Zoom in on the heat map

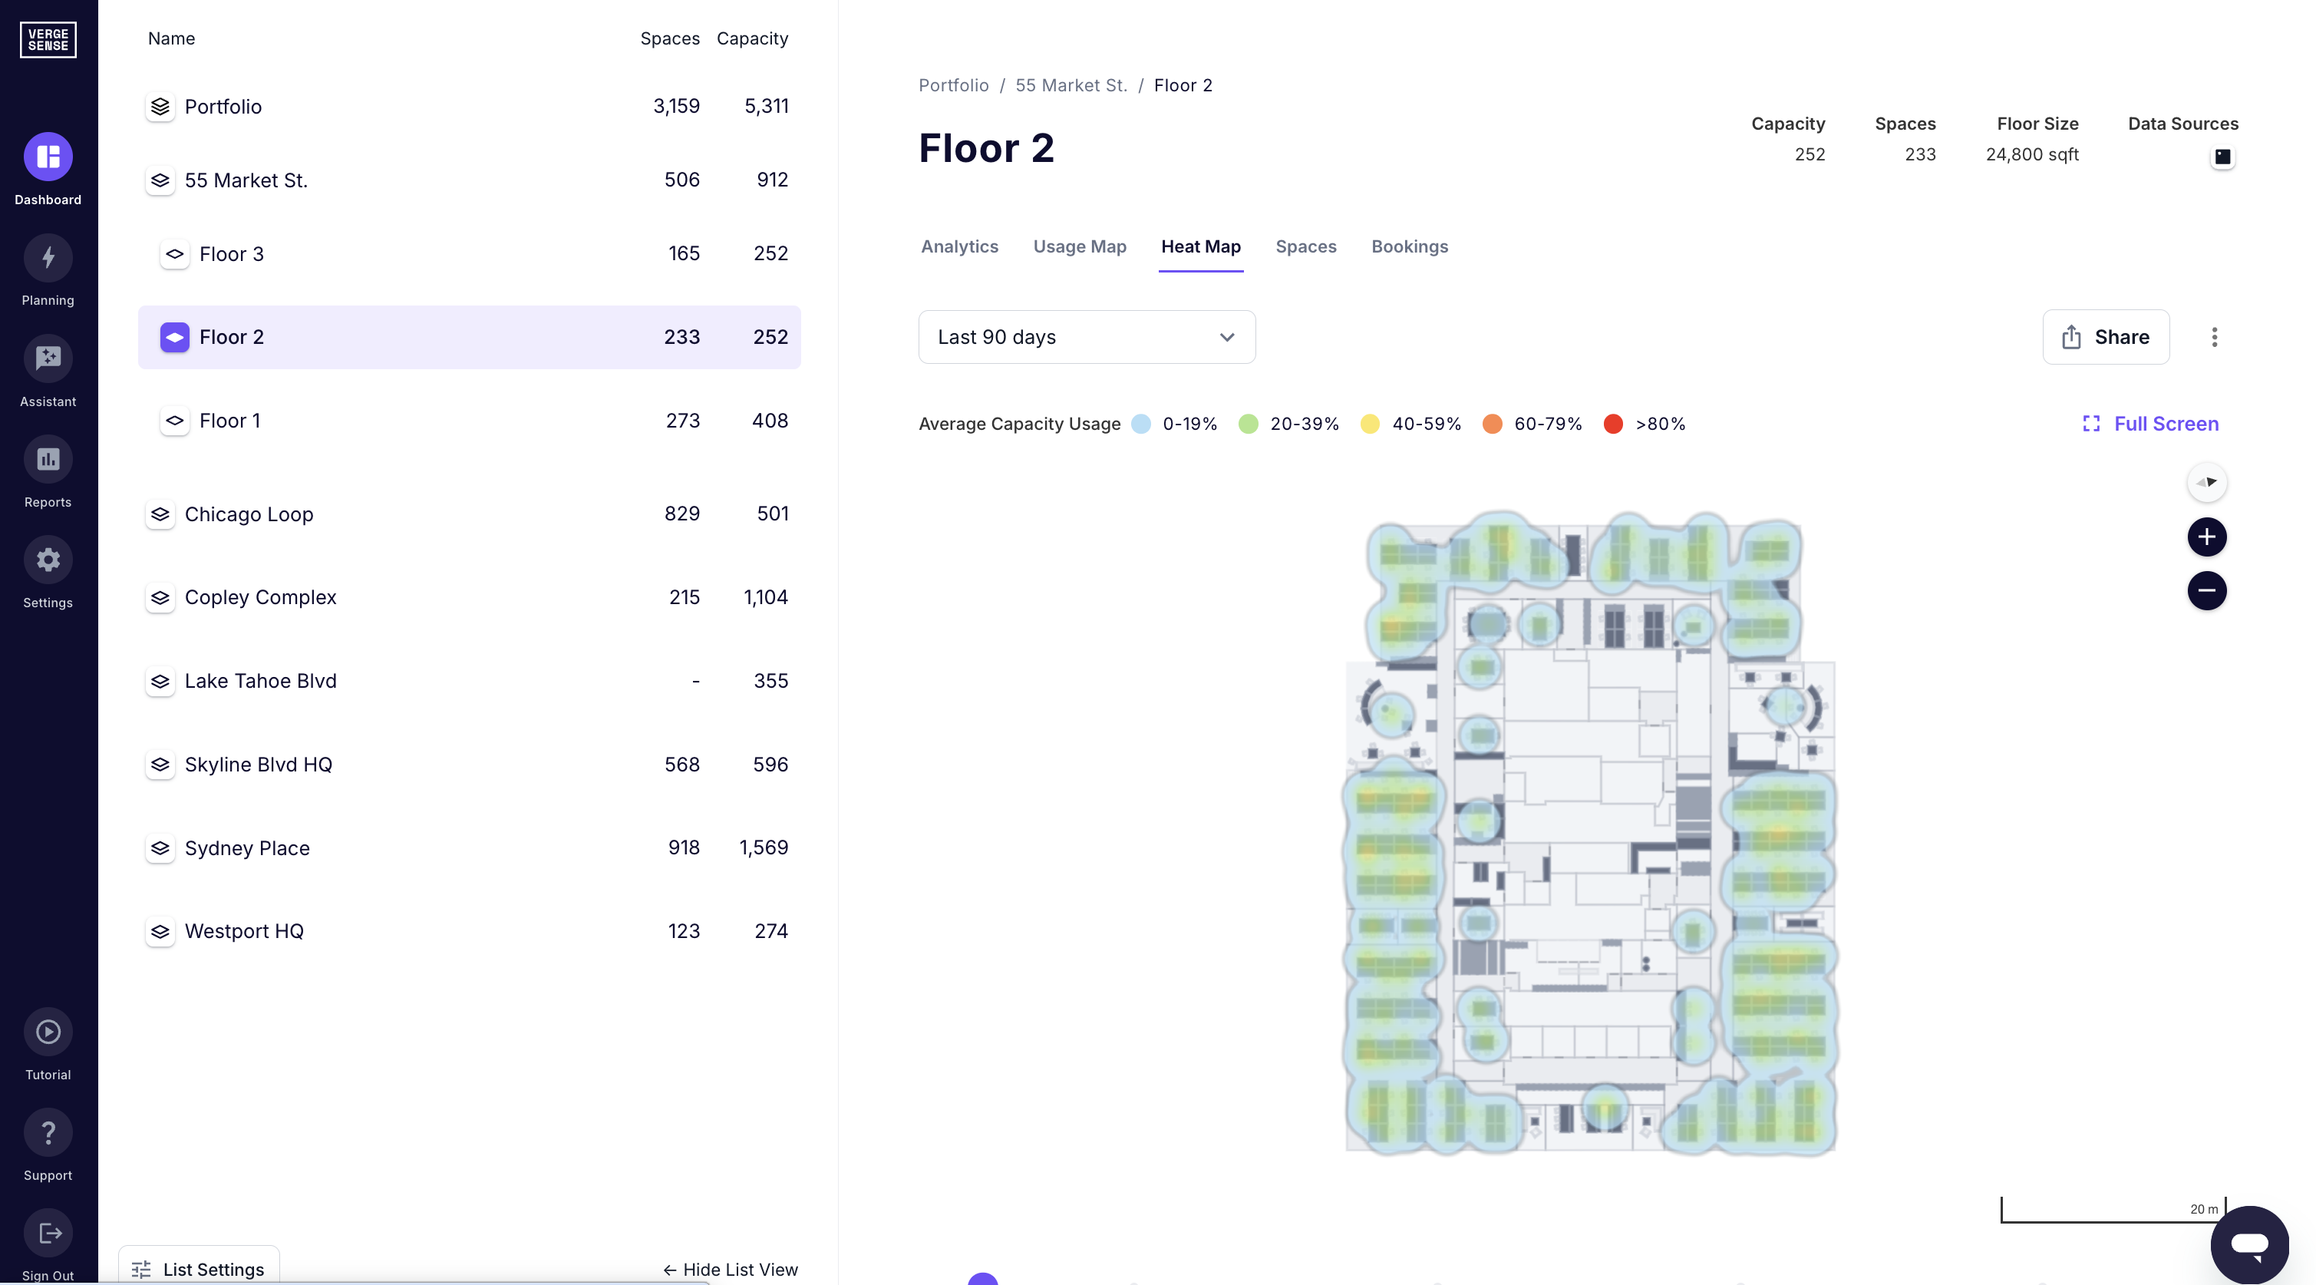(2206, 537)
